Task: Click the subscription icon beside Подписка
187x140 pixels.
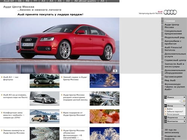Action: [166, 118]
